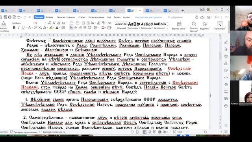This screenshot has height=142, width=252.
Task: Open the Вставка tab
Action: [50, 17]
